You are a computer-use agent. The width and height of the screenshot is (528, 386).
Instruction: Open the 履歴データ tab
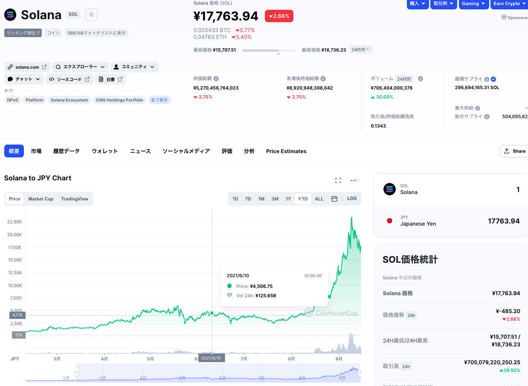(x=67, y=151)
